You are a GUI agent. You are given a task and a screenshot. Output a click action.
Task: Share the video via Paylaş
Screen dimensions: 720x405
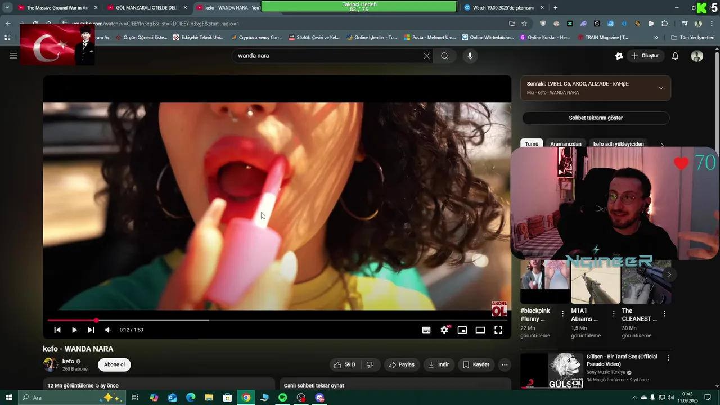pos(402,365)
